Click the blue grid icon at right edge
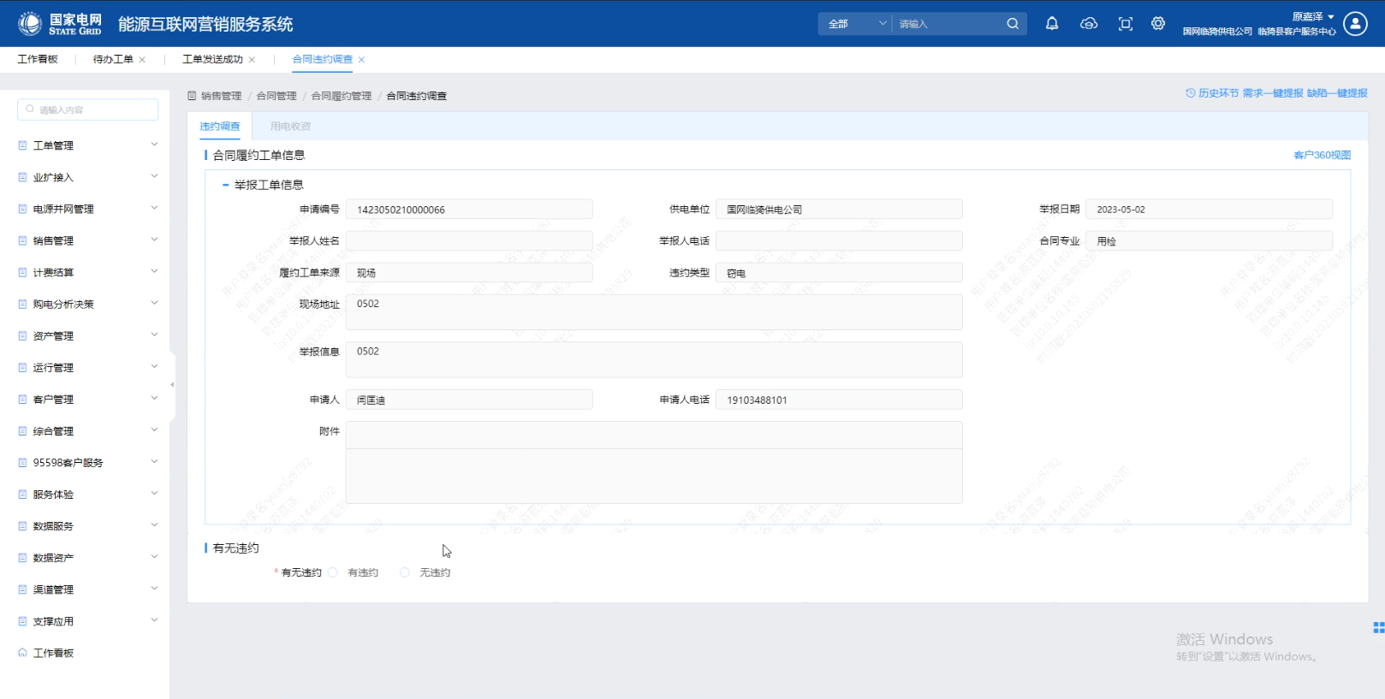1385x699 pixels. 1378,627
